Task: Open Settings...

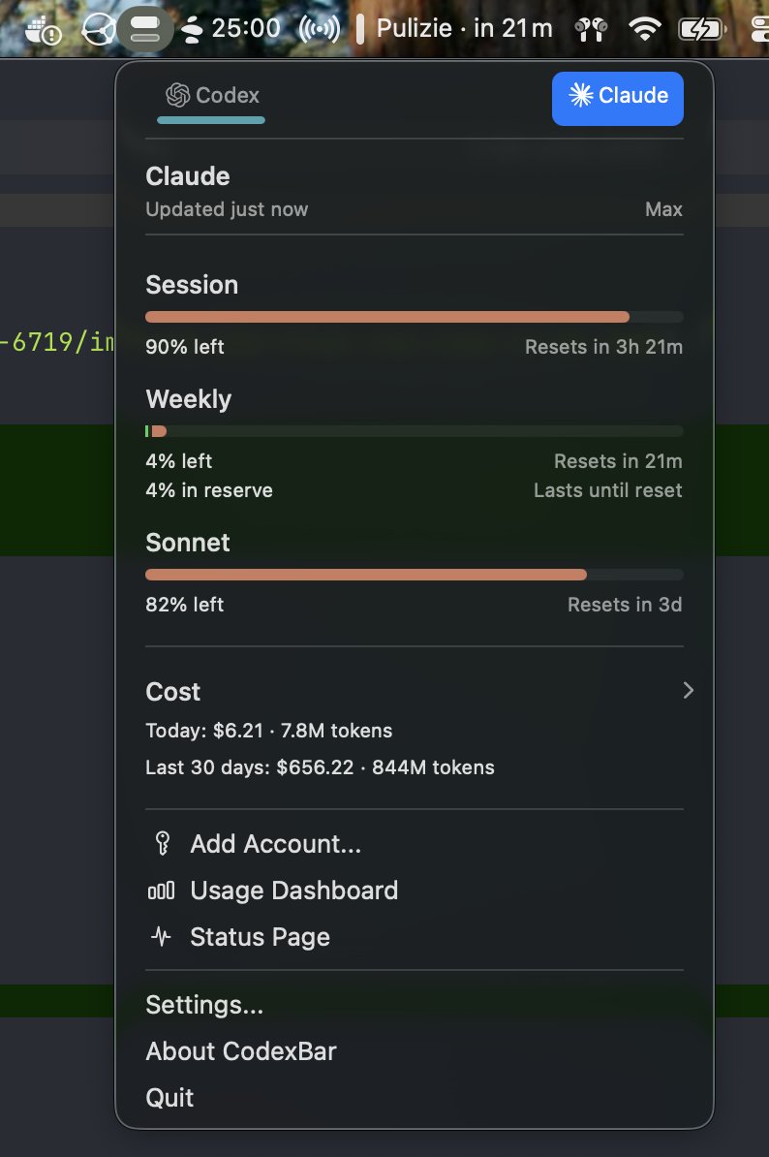Action: [x=204, y=1005]
